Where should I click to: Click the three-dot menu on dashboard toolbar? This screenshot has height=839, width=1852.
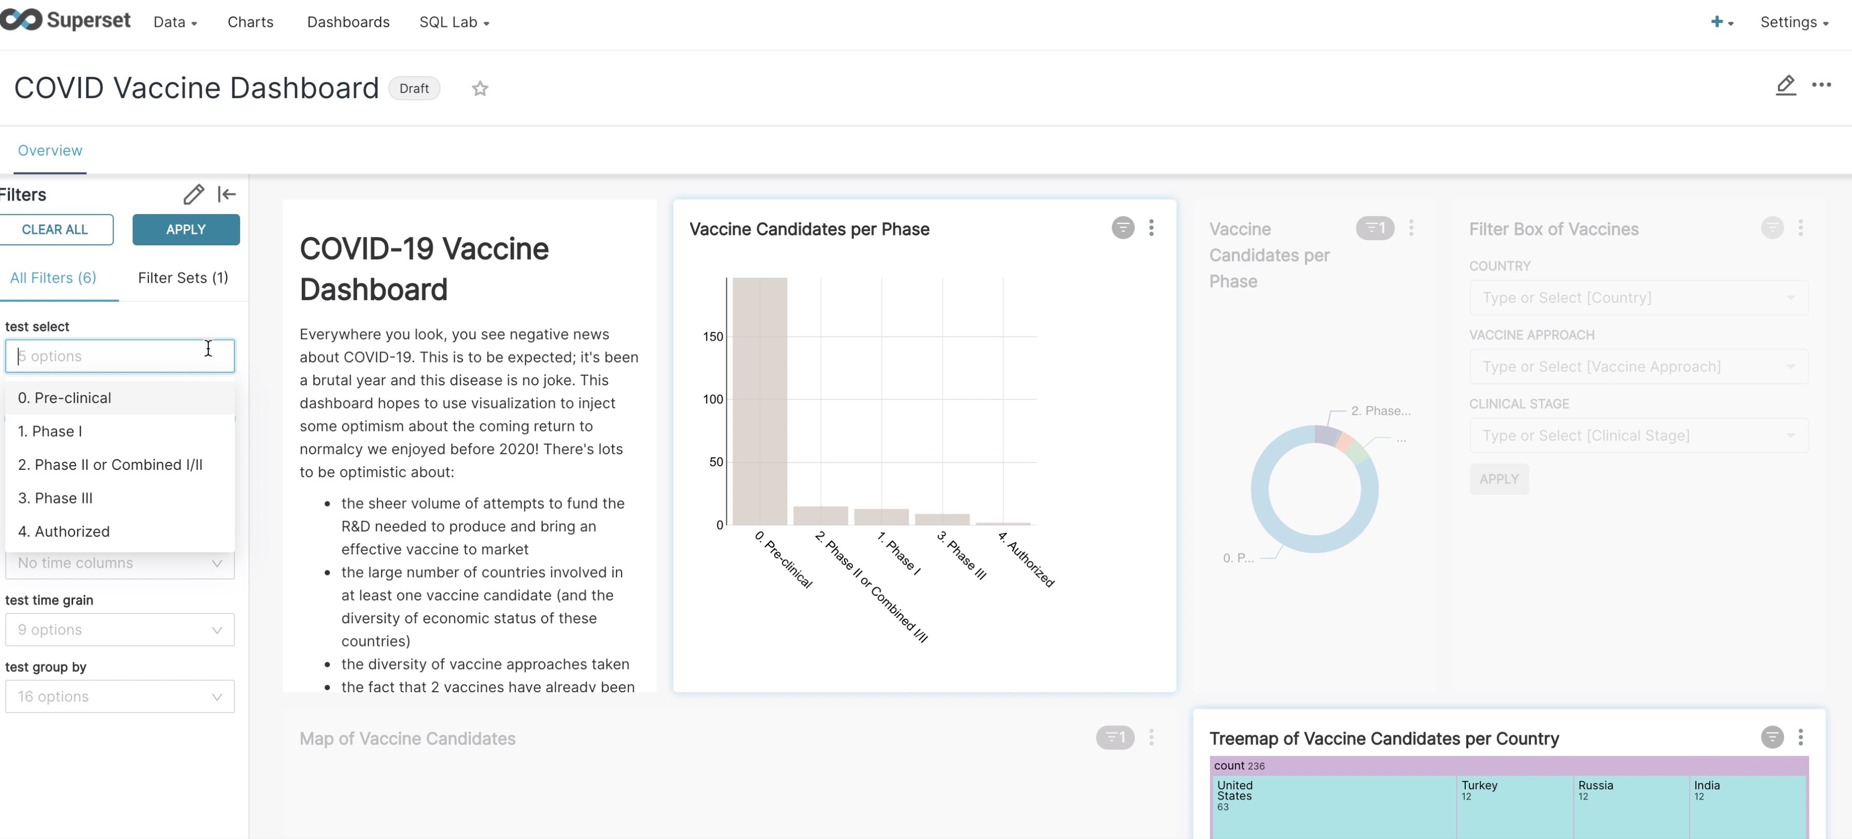pyautogui.click(x=1822, y=85)
